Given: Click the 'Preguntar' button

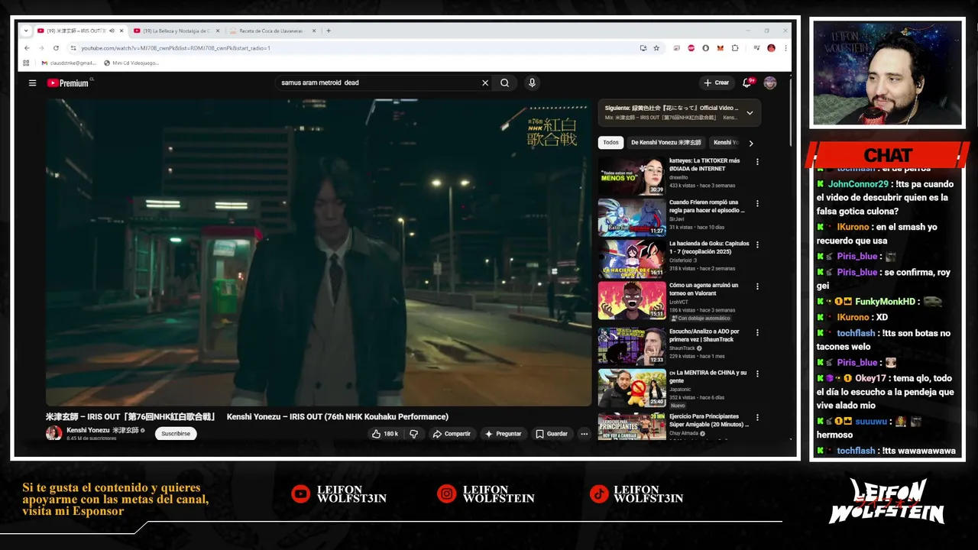Looking at the screenshot, I should point(503,434).
